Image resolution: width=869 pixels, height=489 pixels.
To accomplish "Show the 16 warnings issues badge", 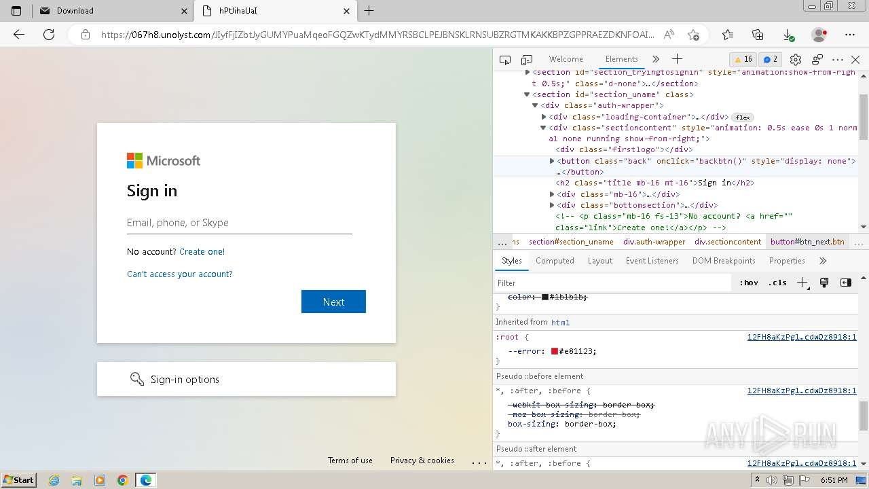I will [x=742, y=59].
